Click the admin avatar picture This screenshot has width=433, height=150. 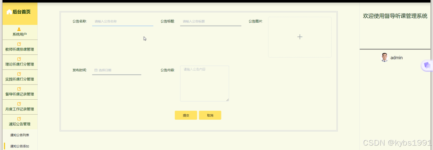pyautogui.click(x=385, y=58)
